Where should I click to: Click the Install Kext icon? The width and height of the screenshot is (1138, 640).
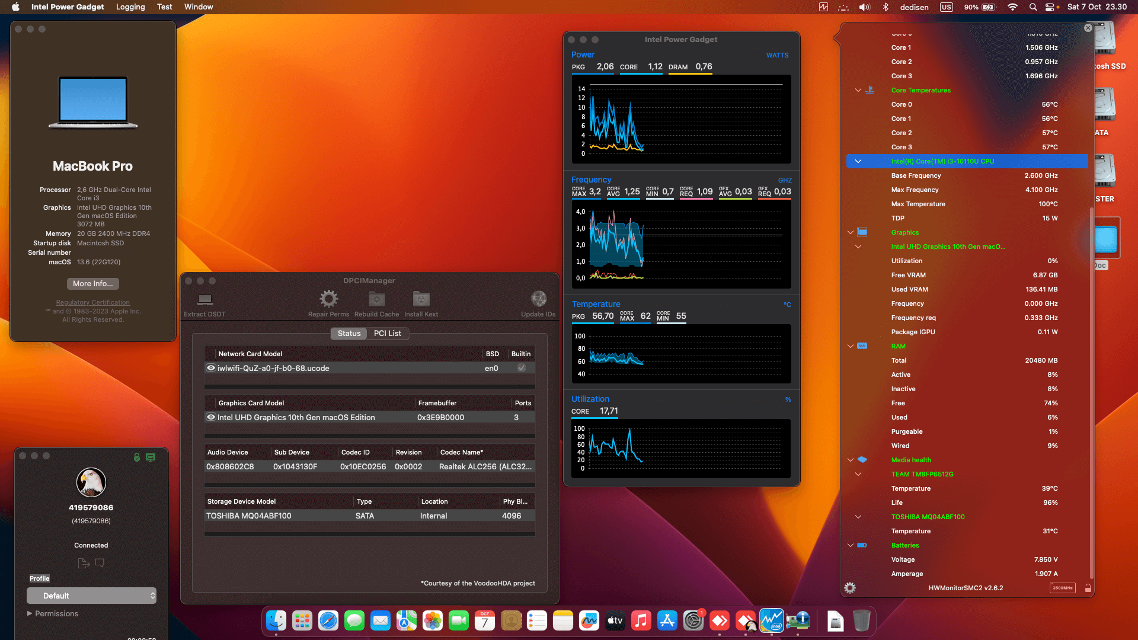421,299
